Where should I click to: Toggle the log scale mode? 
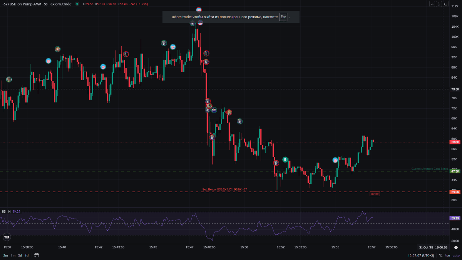[x=447, y=255]
